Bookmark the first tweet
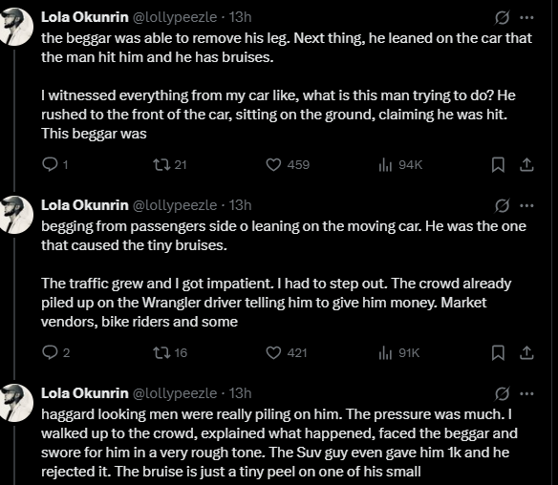The image size is (558, 485). [x=498, y=164]
